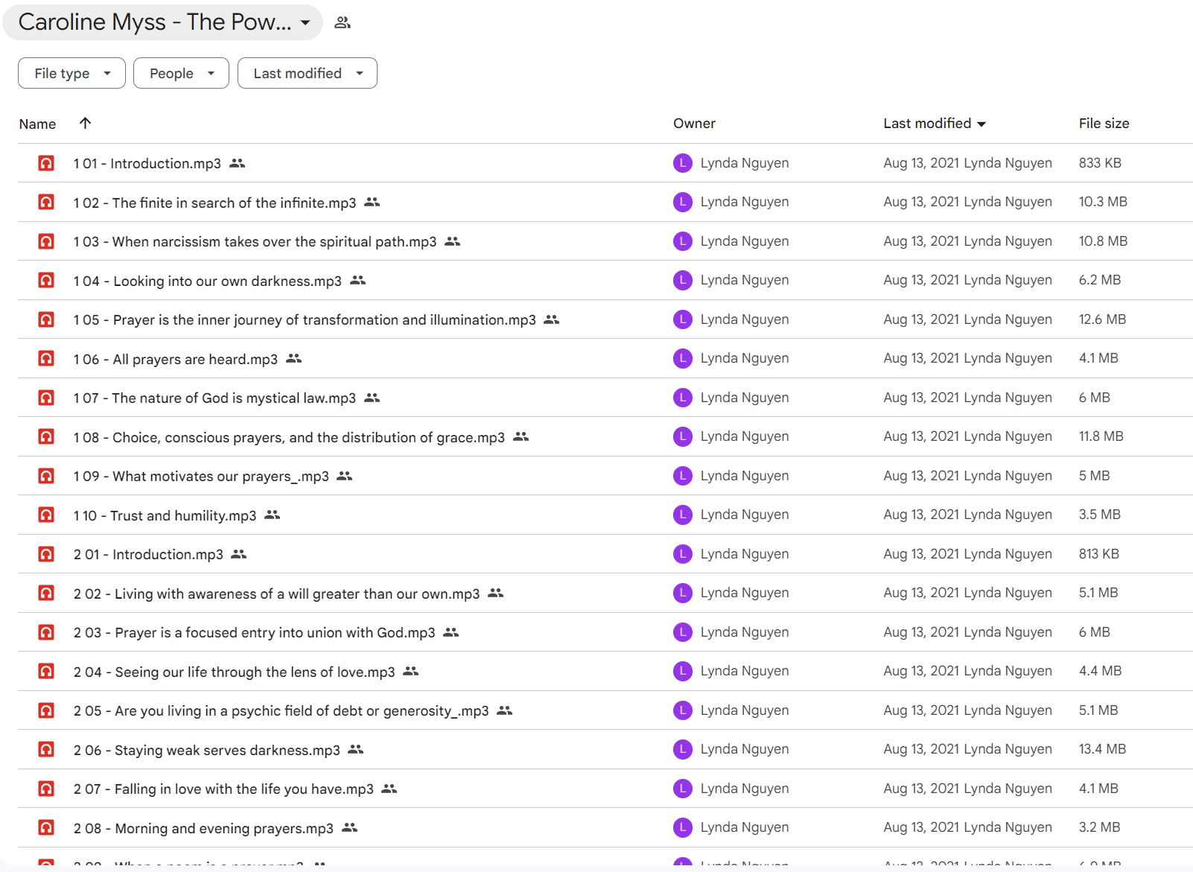
Task: Click audio icon of 1 03 - When narcissism
Action: coord(46,241)
